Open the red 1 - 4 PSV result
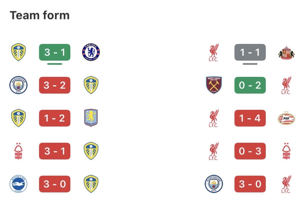Image resolution: width=304 pixels, height=202 pixels. coord(250,118)
